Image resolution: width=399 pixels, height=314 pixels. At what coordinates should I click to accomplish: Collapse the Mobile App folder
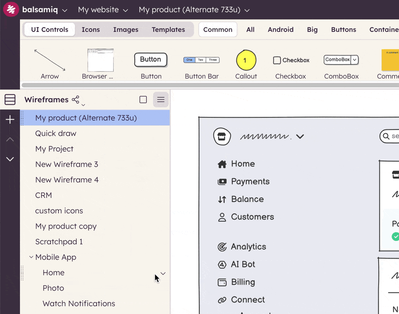pos(31,257)
